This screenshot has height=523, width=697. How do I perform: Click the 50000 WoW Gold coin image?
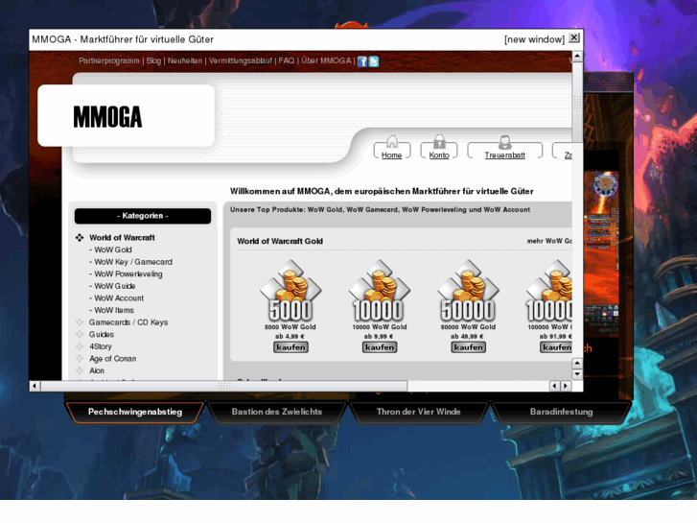468,290
